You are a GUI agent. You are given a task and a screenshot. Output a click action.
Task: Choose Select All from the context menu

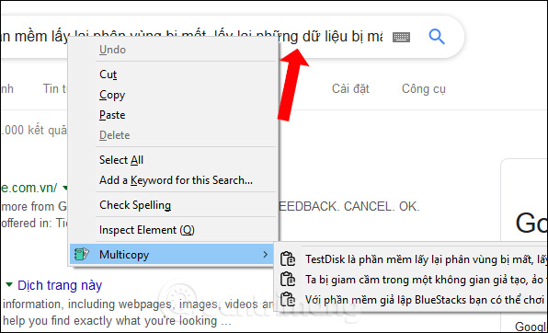(173, 160)
